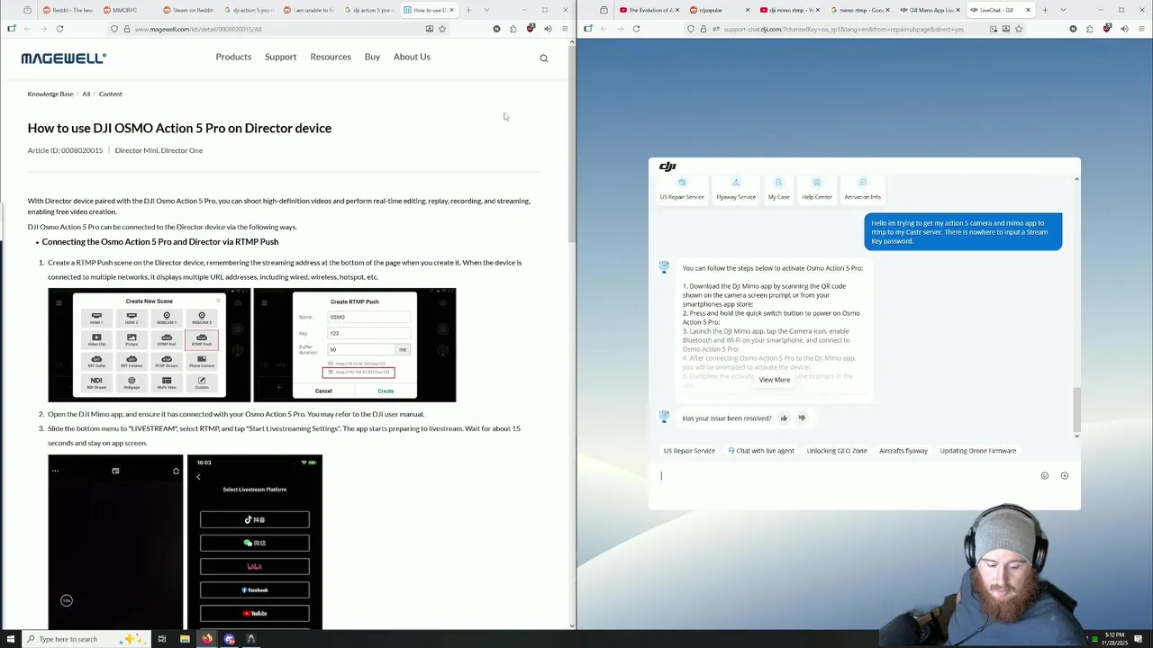Open extensions icon in left browser toolbar
The height and width of the screenshot is (648, 1153).
point(513,29)
